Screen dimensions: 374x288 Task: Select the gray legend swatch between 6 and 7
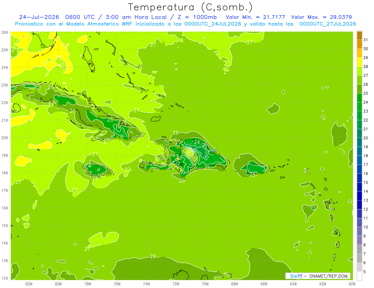pyautogui.click(x=359, y=258)
